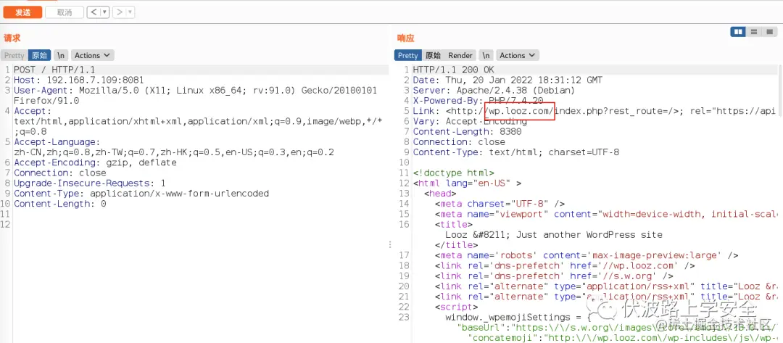Click the Accept-Language header name
Viewport: 783px width, 343px height.
point(57,142)
